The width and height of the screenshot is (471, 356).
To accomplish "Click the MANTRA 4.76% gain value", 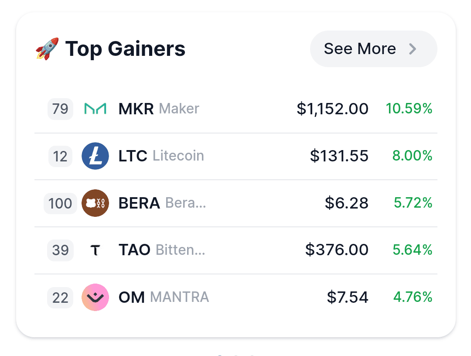I will [413, 297].
